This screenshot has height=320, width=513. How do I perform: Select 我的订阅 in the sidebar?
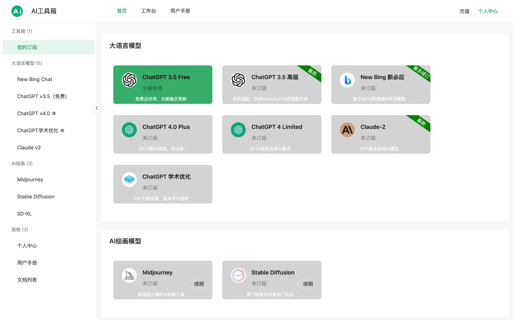point(48,47)
